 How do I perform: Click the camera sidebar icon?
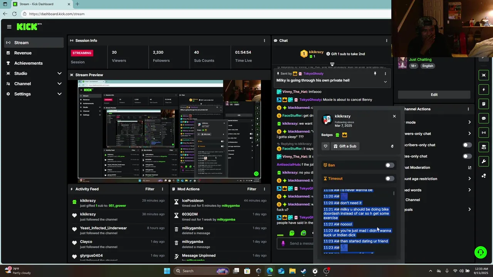click(484, 147)
